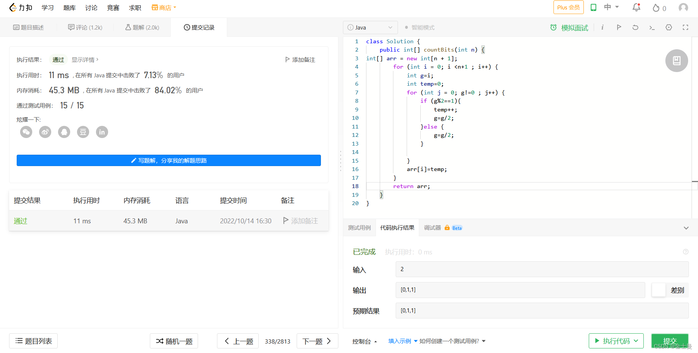Open the 调试器 Beta tab

click(443, 227)
